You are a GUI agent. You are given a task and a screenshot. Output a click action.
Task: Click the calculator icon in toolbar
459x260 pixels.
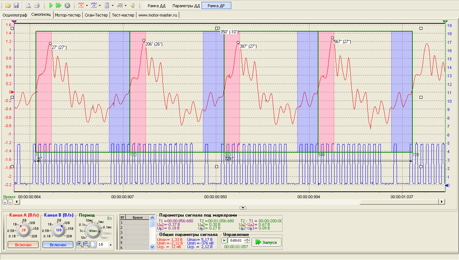107,5
